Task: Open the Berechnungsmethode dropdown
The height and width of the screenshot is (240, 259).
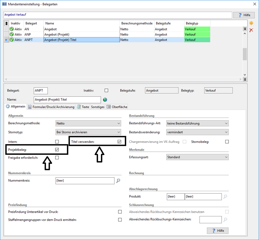Action: [88, 123]
